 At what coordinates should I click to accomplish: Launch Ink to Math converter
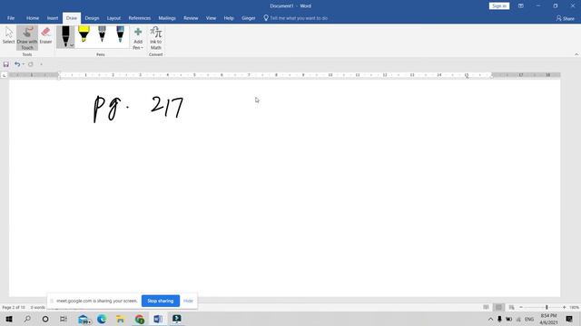click(x=155, y=38)
